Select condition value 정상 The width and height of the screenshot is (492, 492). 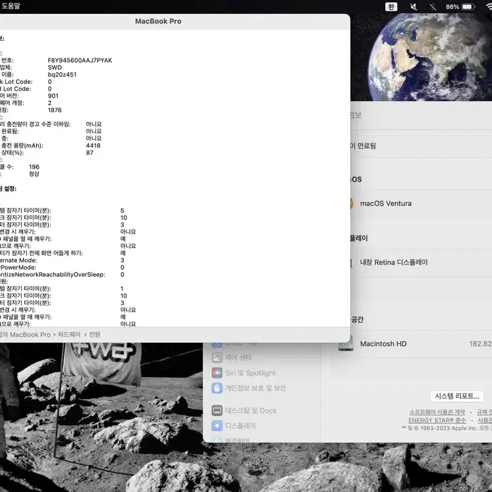[x=34, y=174]
